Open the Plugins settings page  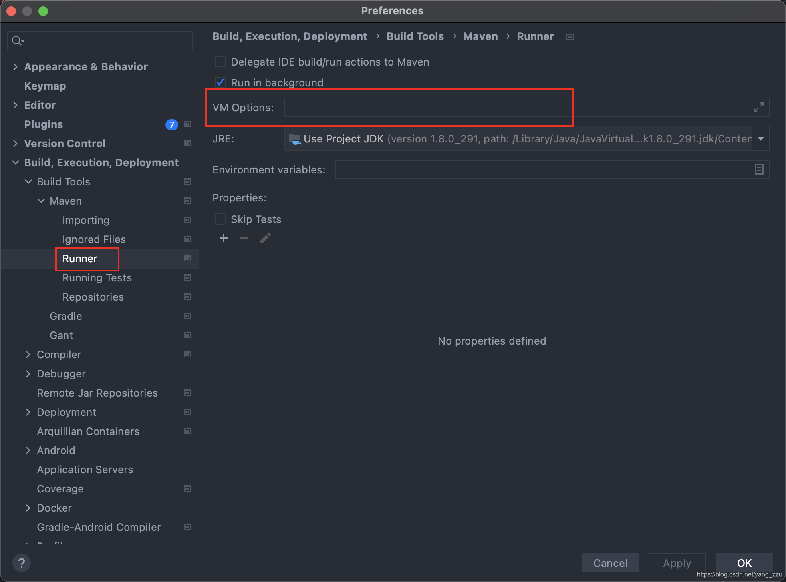[x=43, y=124]
